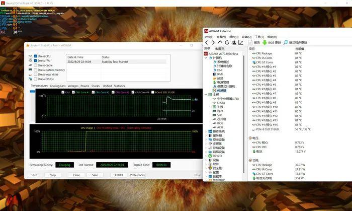Screen dimensions: 352x211
Task: Select the SPD node in tree
Action: coord(220,115)
